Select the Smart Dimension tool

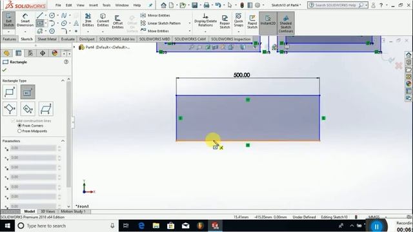[x=25, y=20]
